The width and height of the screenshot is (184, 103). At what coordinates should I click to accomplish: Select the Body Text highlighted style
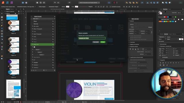point(43,44)
